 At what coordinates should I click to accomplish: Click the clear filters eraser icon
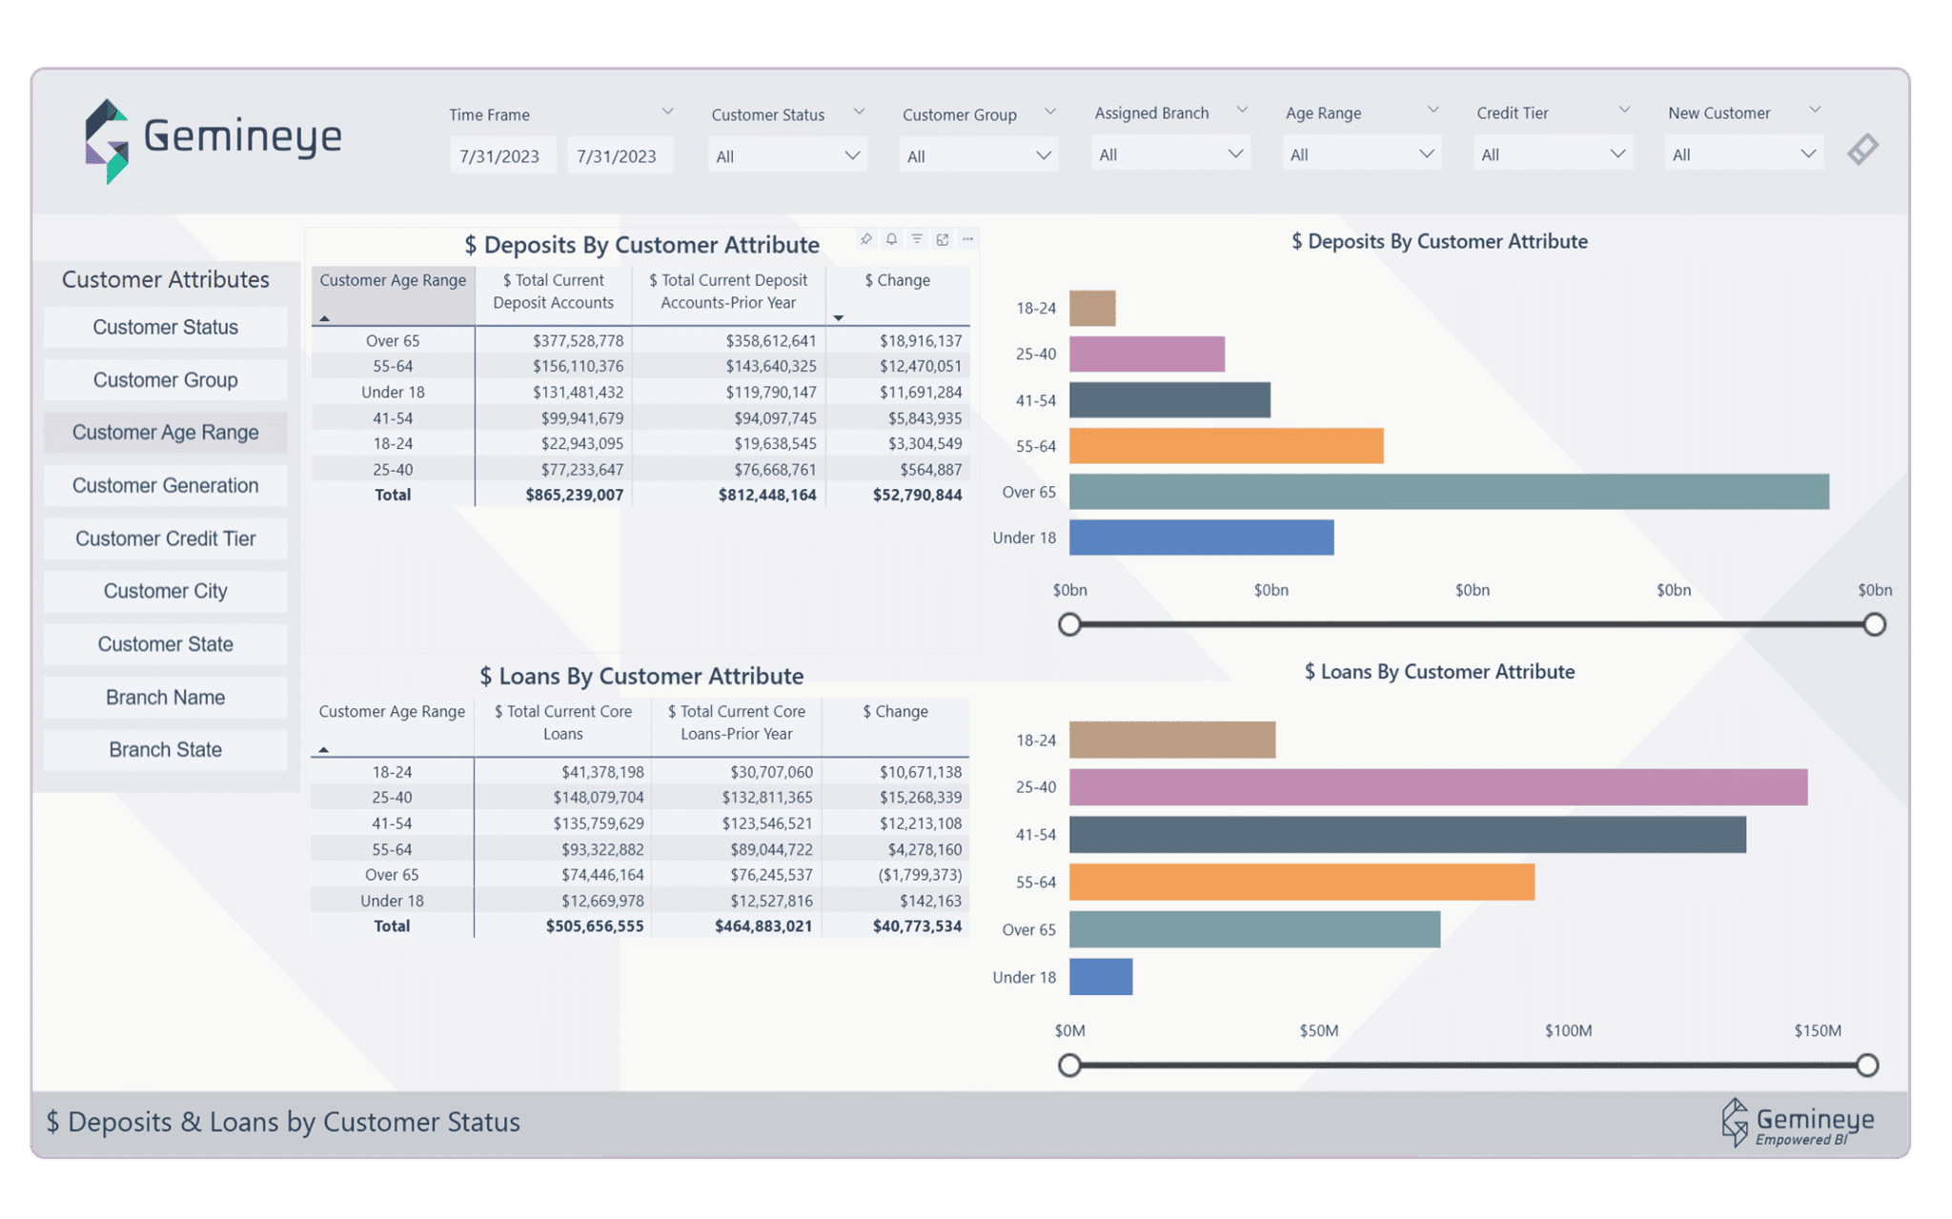1862,150
